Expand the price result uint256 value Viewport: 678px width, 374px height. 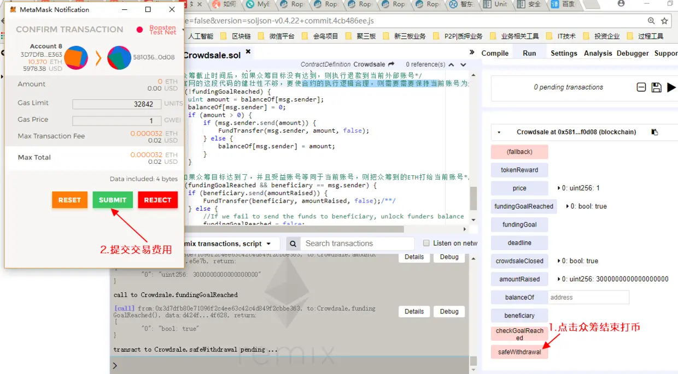(x=558, y=188)
